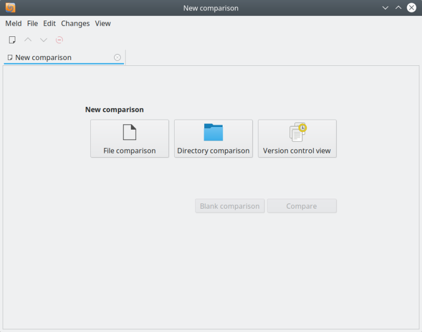Close the Meld window
The image size is (422, 332).
click(411, 8)
